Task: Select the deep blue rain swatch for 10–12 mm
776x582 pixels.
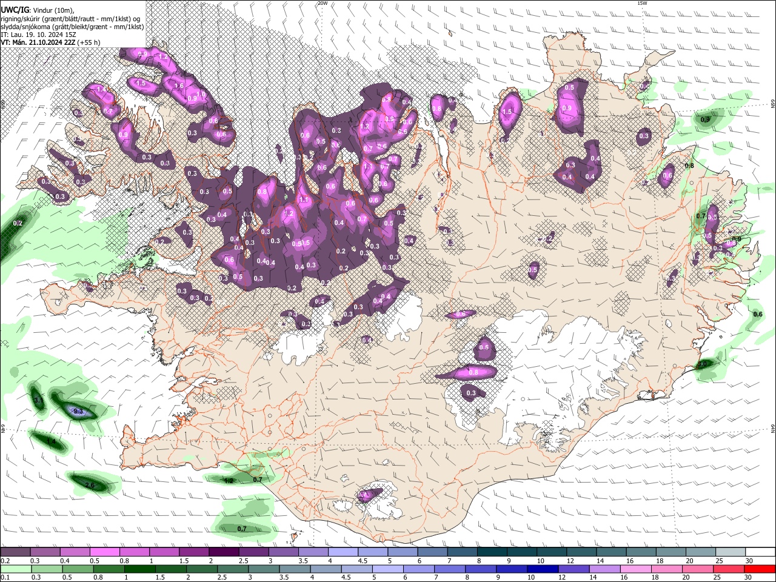Action: pyautogui.click(x=543, y=569)
